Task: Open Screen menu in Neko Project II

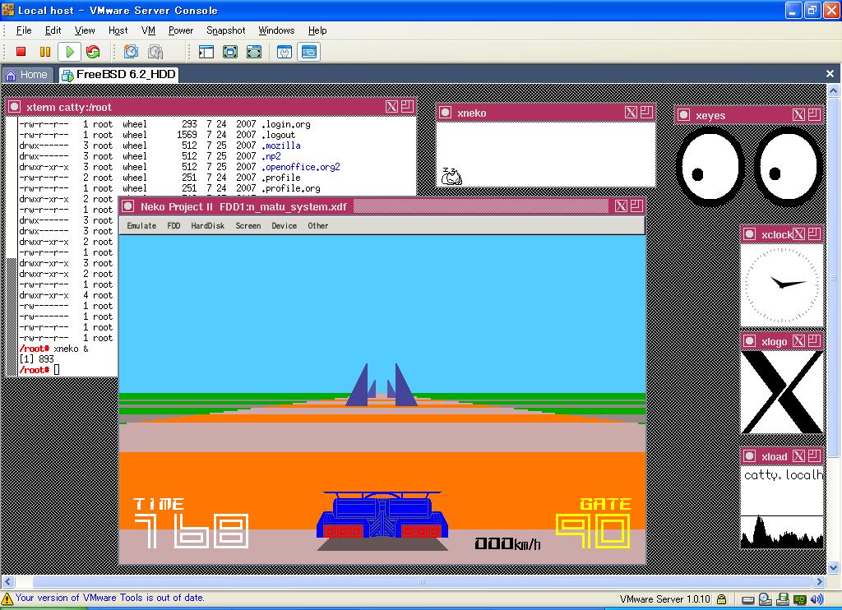Action: (248, 225)
